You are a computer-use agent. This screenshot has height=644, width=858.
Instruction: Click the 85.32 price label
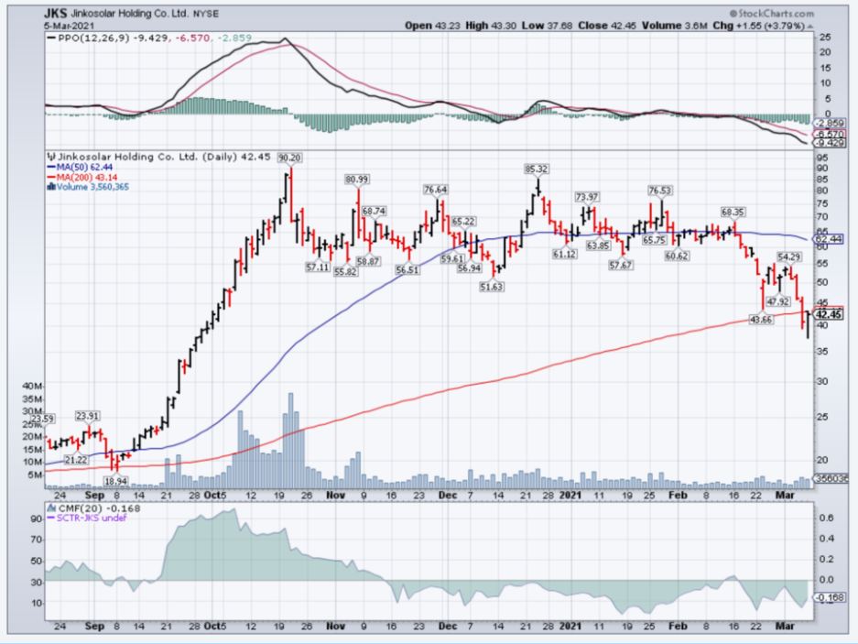537,169
